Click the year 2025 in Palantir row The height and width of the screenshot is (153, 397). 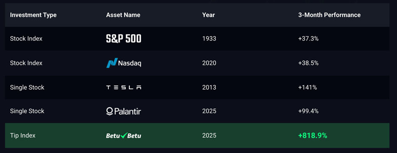tap(209, 111)
